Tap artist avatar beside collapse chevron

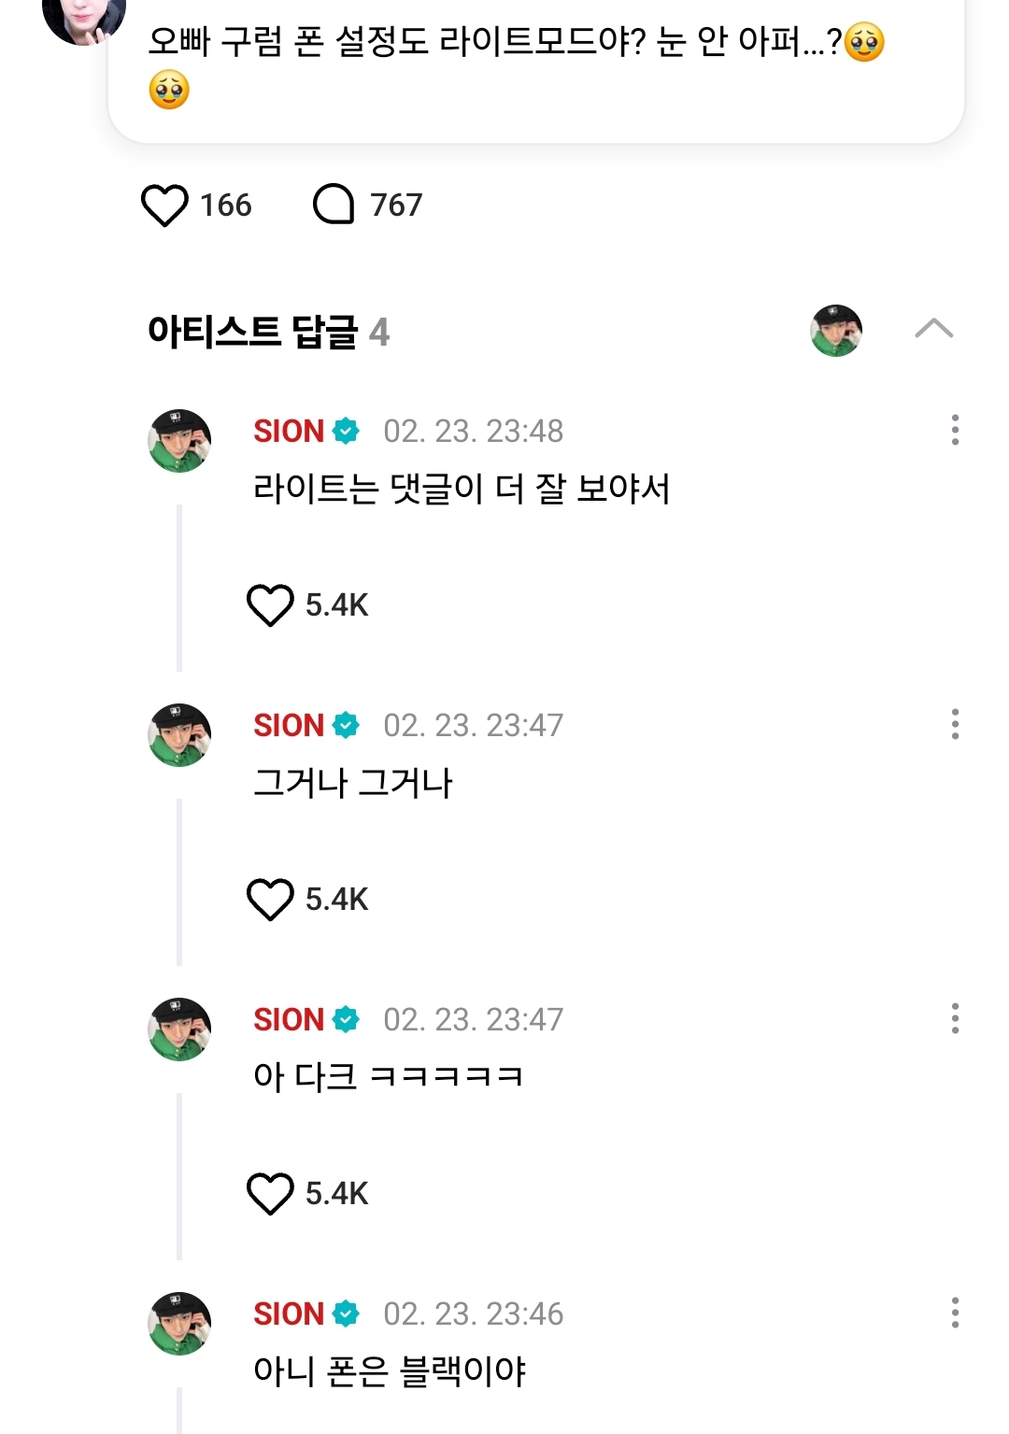836,331
